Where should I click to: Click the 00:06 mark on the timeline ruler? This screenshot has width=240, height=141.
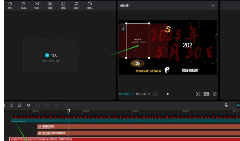(136, 111)
